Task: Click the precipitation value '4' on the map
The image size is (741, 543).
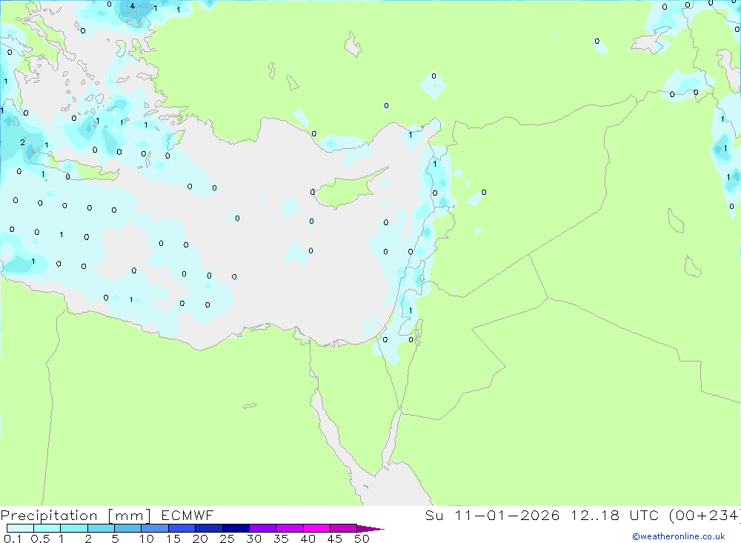Action: (133, 6)
